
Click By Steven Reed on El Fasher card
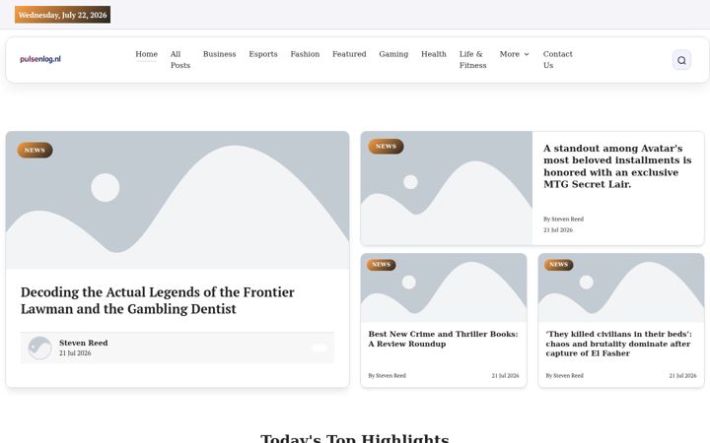(565, 376)
